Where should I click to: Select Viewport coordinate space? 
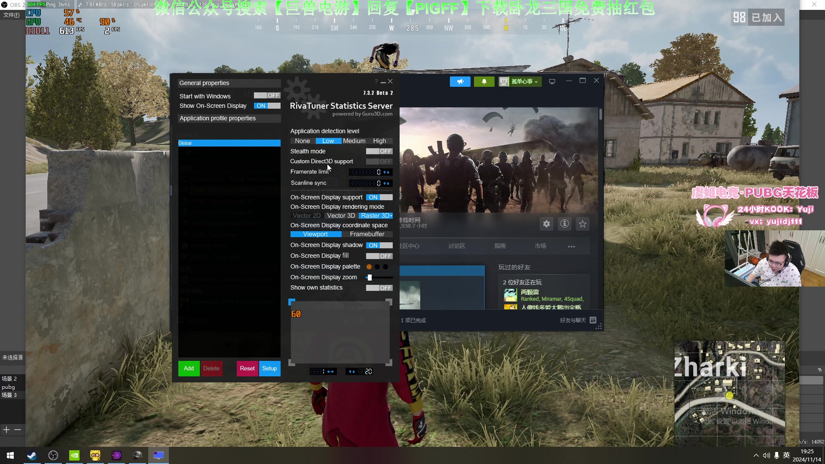pos(315,234)
